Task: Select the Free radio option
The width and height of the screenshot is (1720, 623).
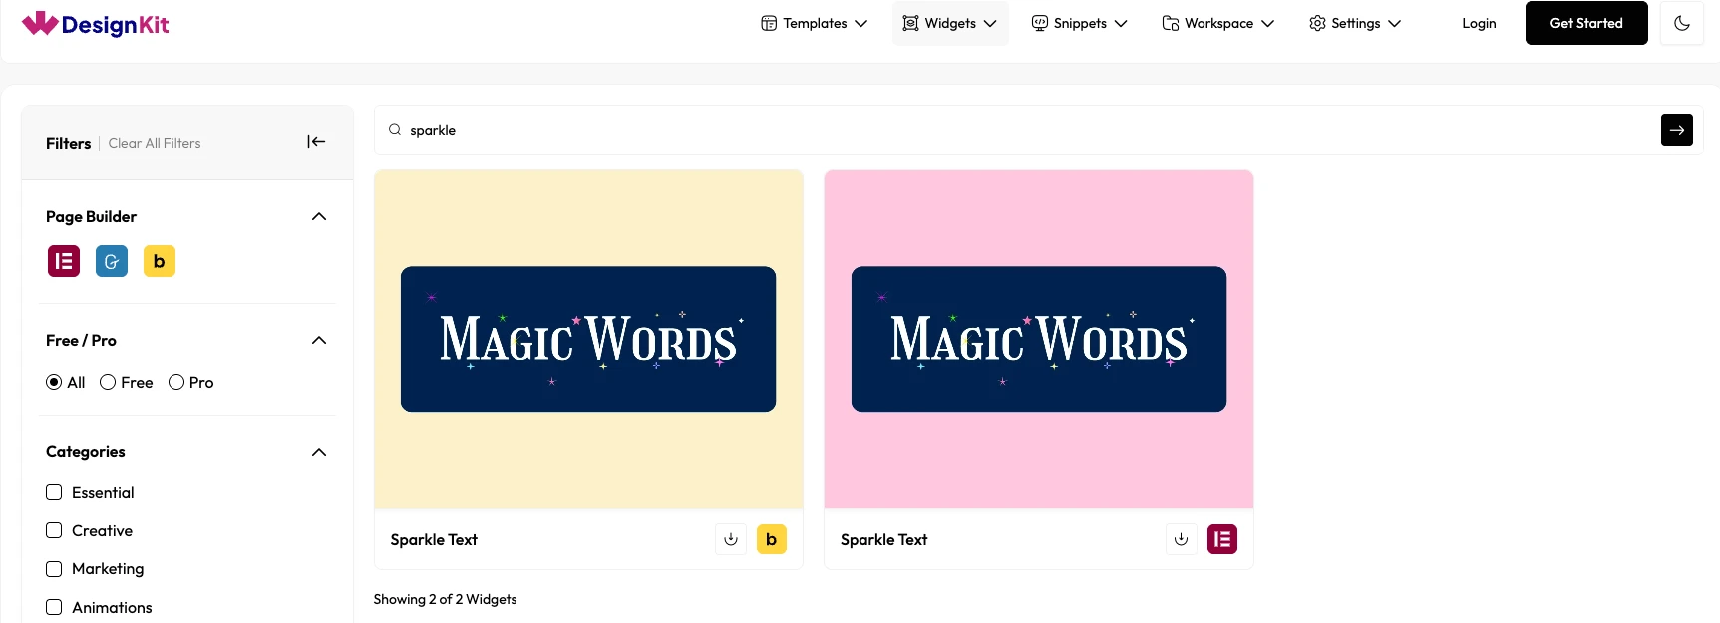Action: (108, 382)
